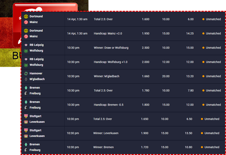Viewport: 226px width, 155px height.
Task: Click Leverkusen logo in the 1.650 odds row
Action: coord(26,122)
